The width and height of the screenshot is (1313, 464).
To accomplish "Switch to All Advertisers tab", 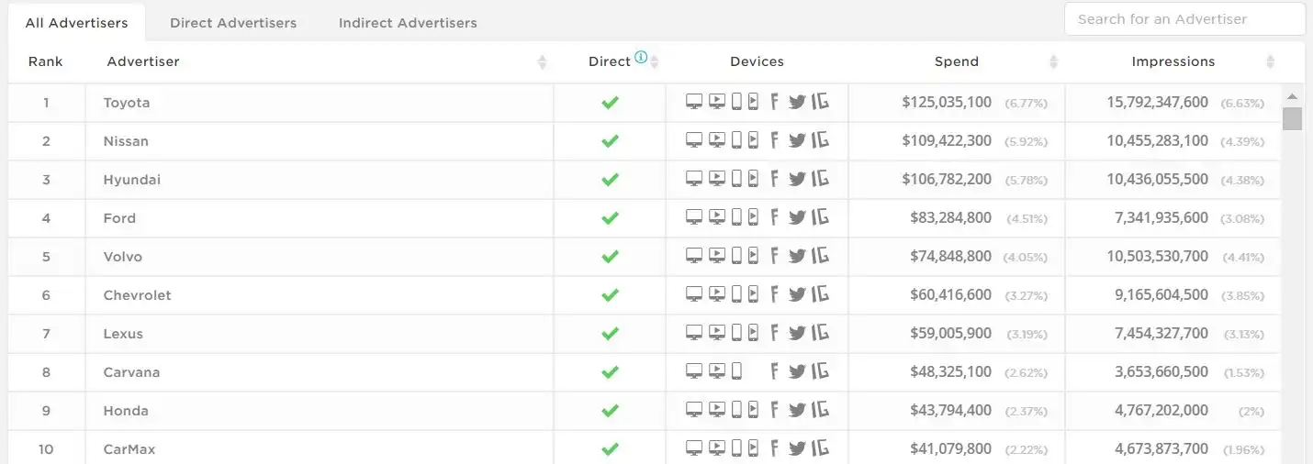I will pos(76,23).
